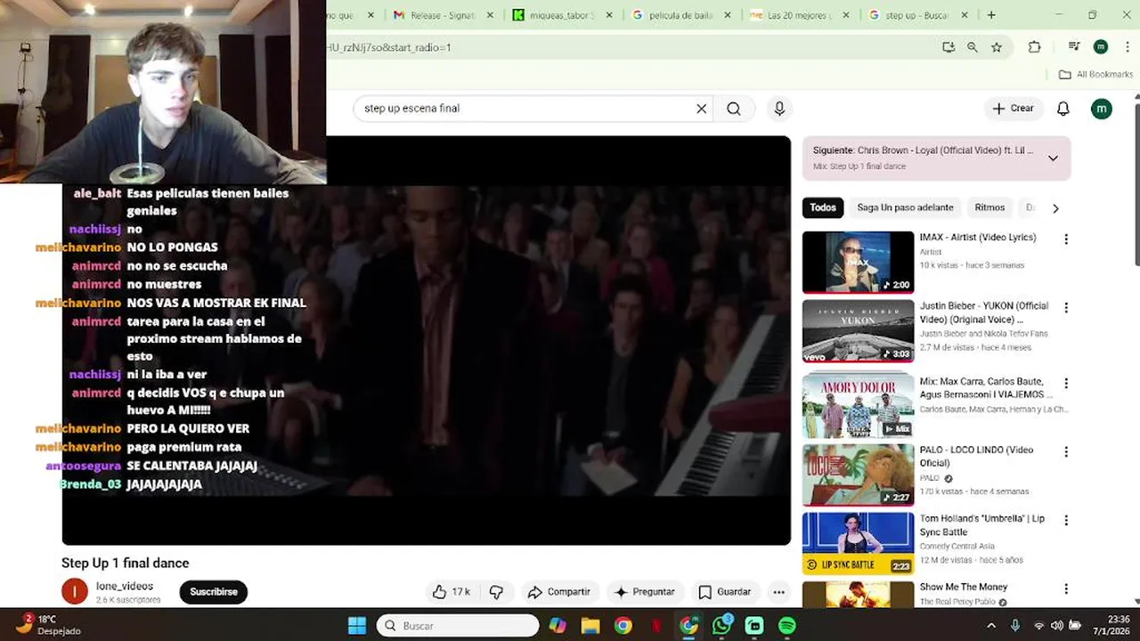1140x641 pixels.
Task: Open WhatsApp from the taskbar
Action: click(x=721, y=626)
